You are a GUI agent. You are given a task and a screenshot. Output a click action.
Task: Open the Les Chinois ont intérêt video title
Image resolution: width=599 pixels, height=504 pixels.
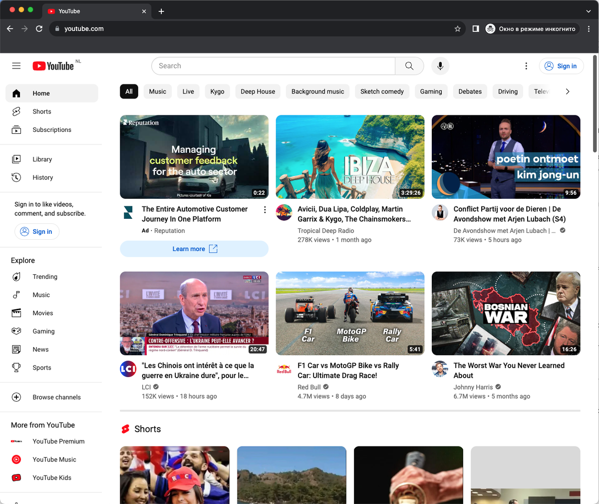pyautogui.click(x=198, y=371)
